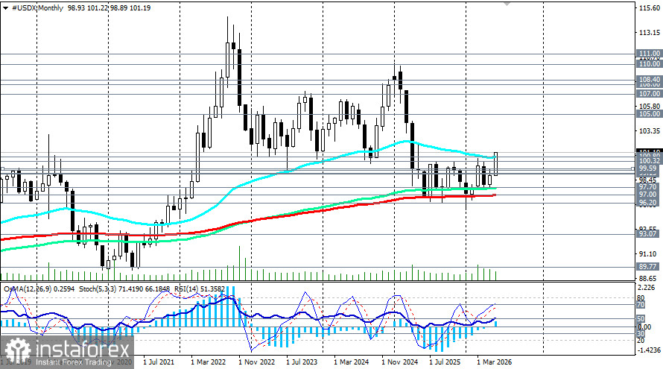Screen dimensions: 663x369
Task: Click the 97.00 level price tag
Action: (647, 195)
